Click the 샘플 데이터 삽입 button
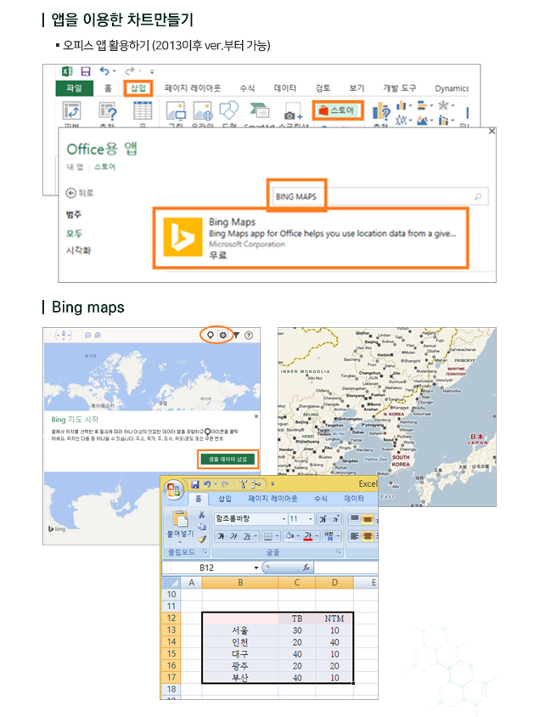 tap(227, 459)
